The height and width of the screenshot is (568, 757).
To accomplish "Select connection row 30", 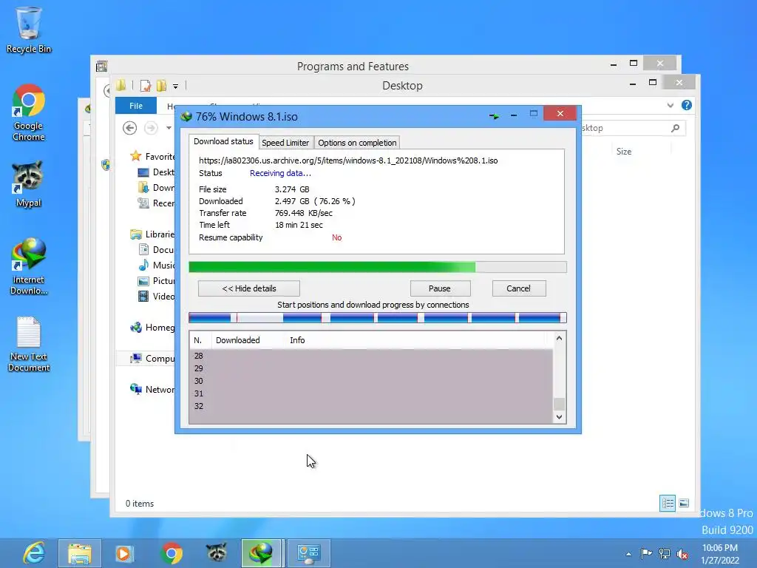I will pos(371,381).
